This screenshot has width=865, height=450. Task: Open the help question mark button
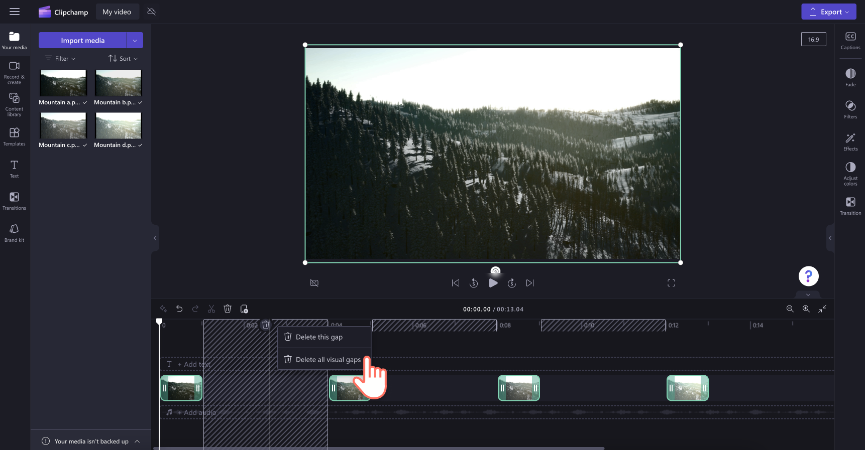tap(808, 276)
